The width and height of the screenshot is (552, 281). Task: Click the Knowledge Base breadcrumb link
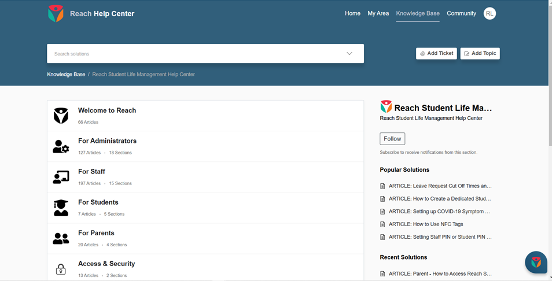pyautogui.click(x=66, y=74)
